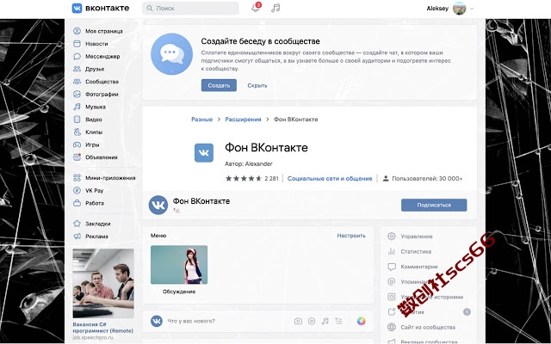Click the VK Pay sidebar icon

pos(77,191)
